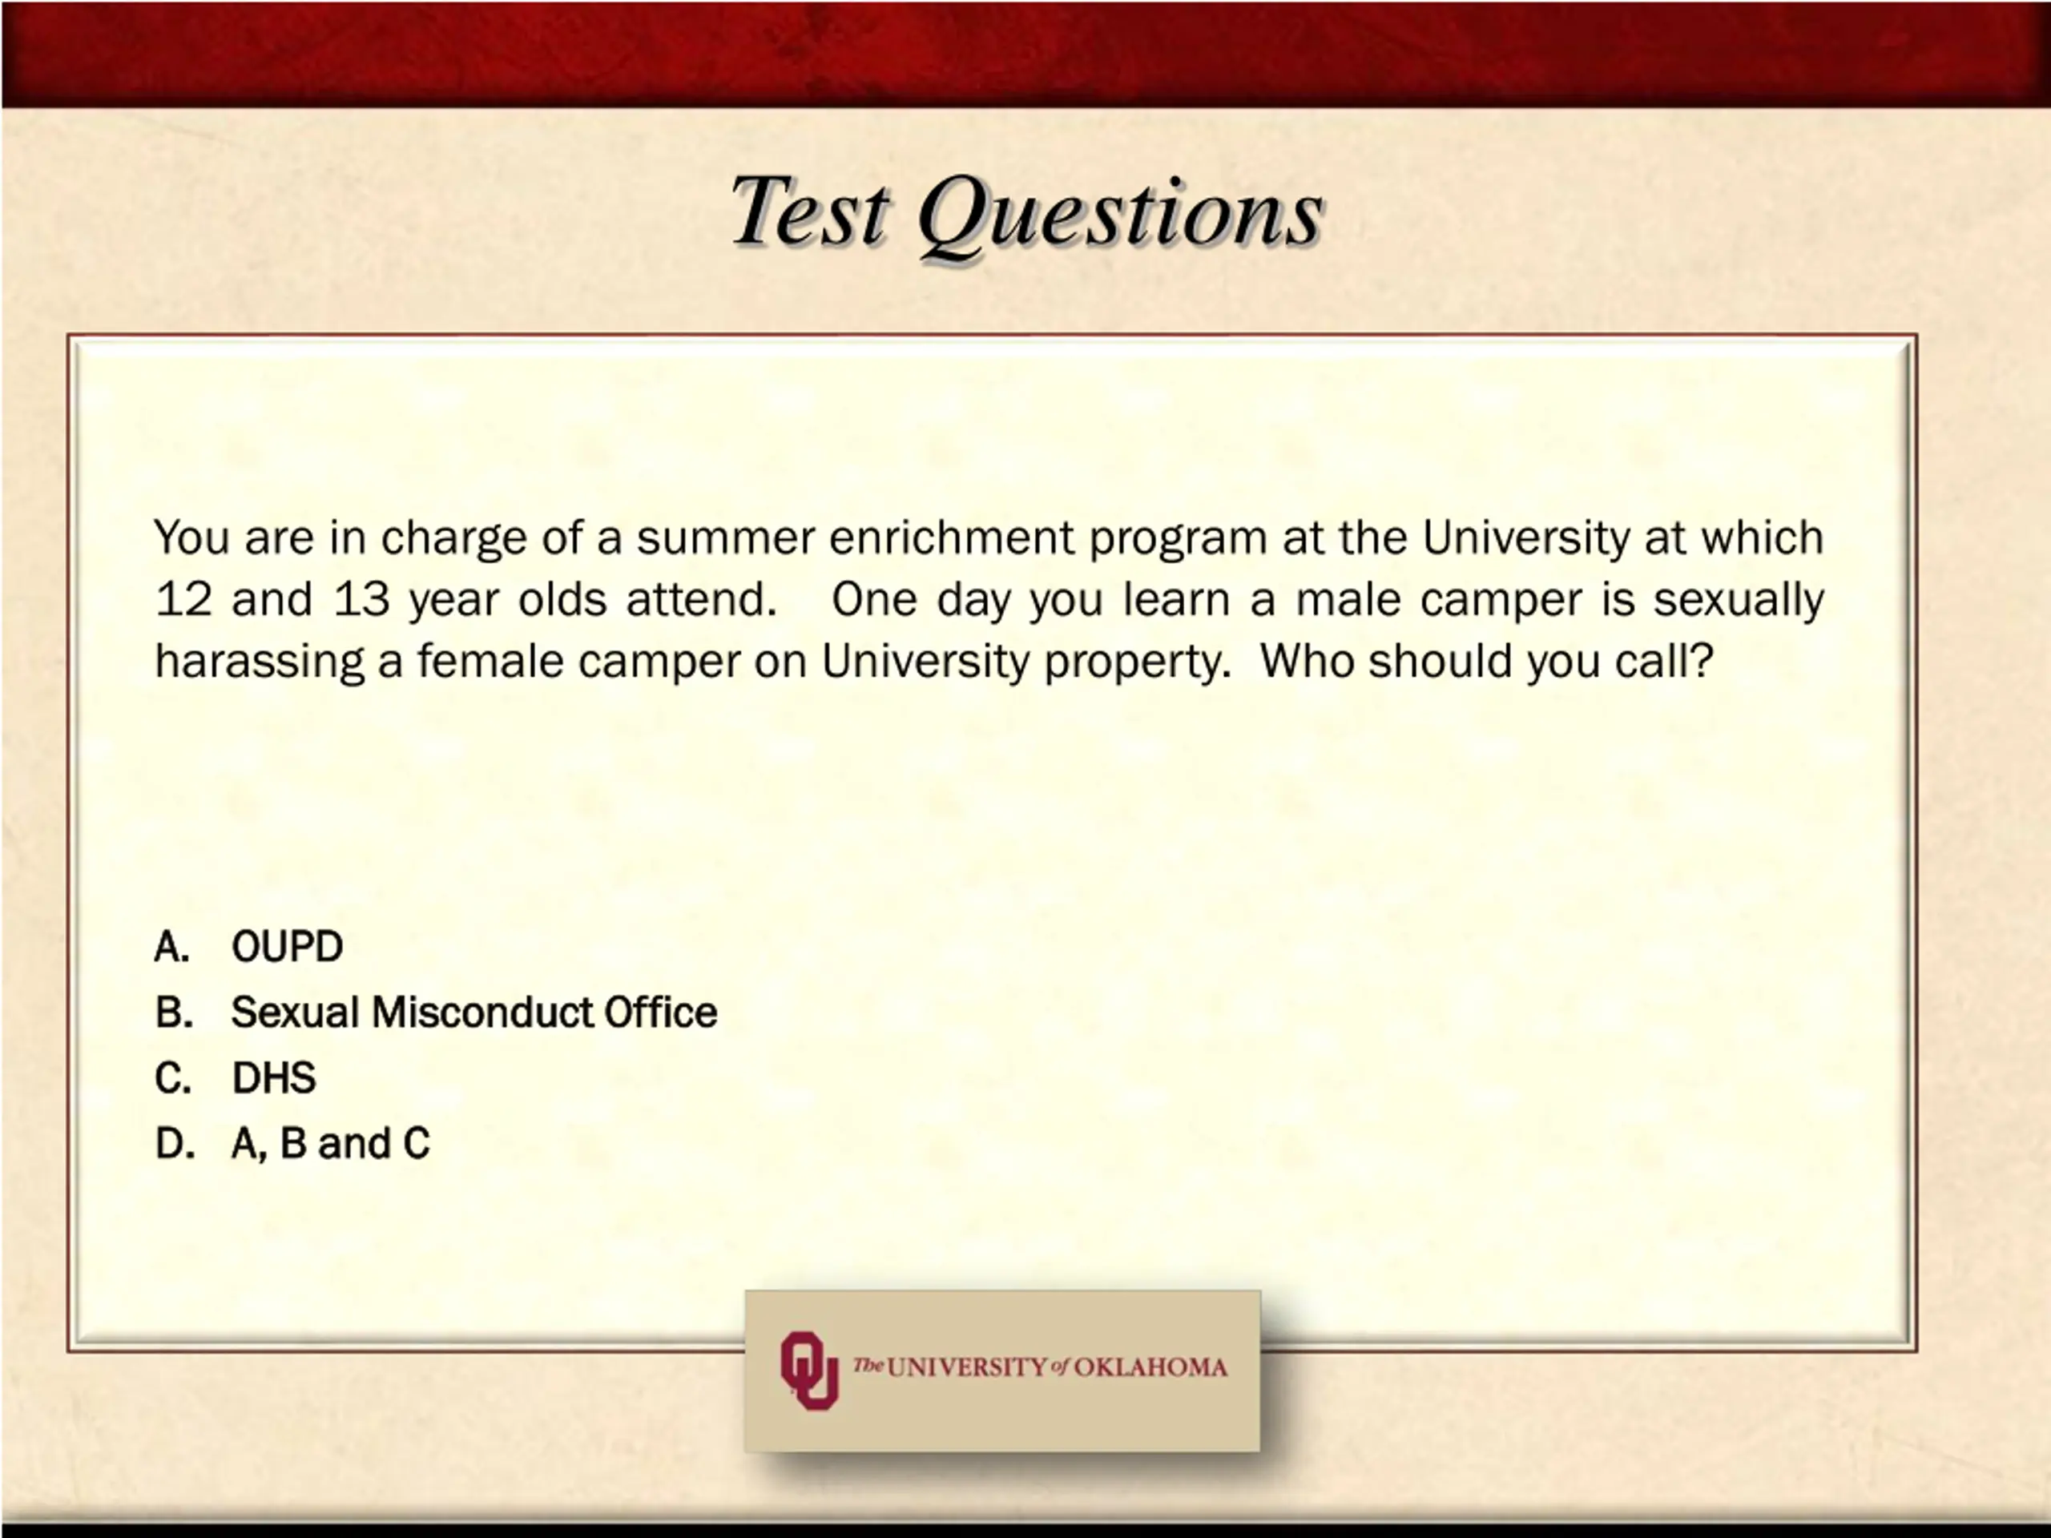Click the letter 'D.' list marker
Viewport: 2051px width, 1538px height.
pyautogui.click(x=175, y=1143)
